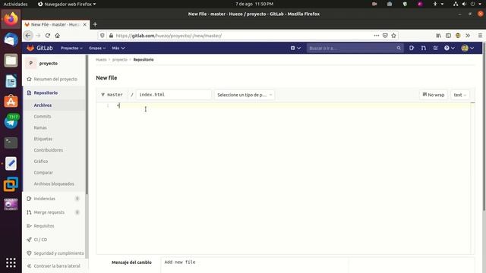Open Telegram from the dock

[x=11, y=122]
